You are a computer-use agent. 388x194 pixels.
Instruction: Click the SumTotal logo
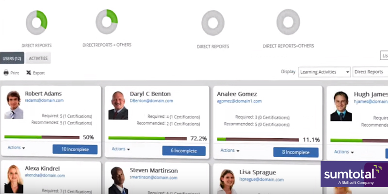click(354, 174)
